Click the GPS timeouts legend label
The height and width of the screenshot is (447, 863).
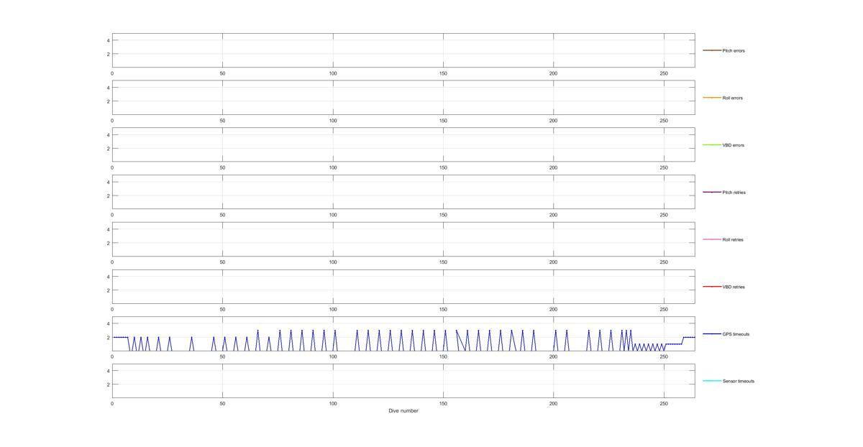736,334
